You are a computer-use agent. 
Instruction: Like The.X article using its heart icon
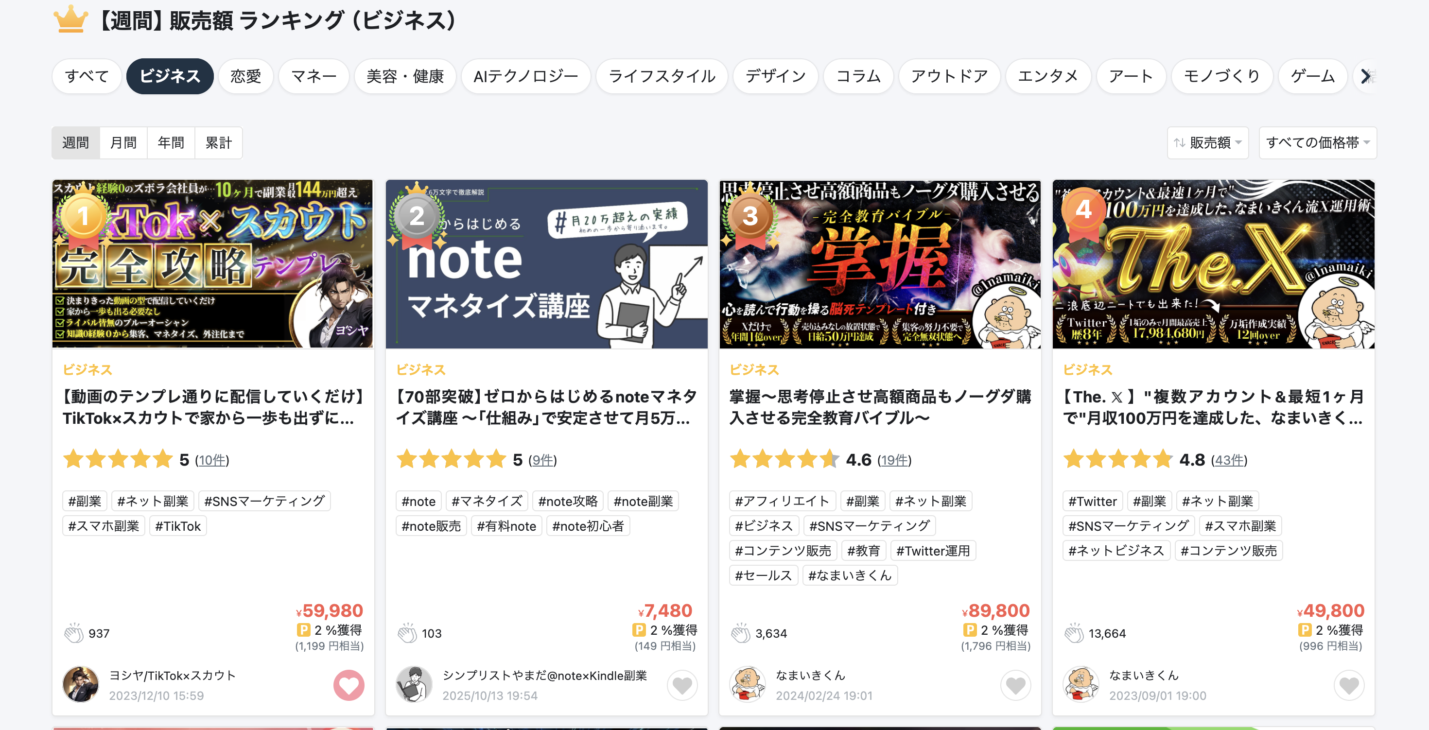[1349, 685]
